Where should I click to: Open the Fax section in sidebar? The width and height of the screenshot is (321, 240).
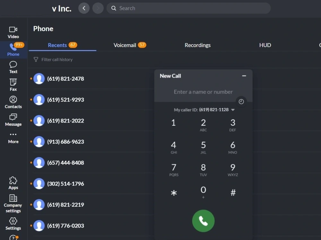(13, 85)
